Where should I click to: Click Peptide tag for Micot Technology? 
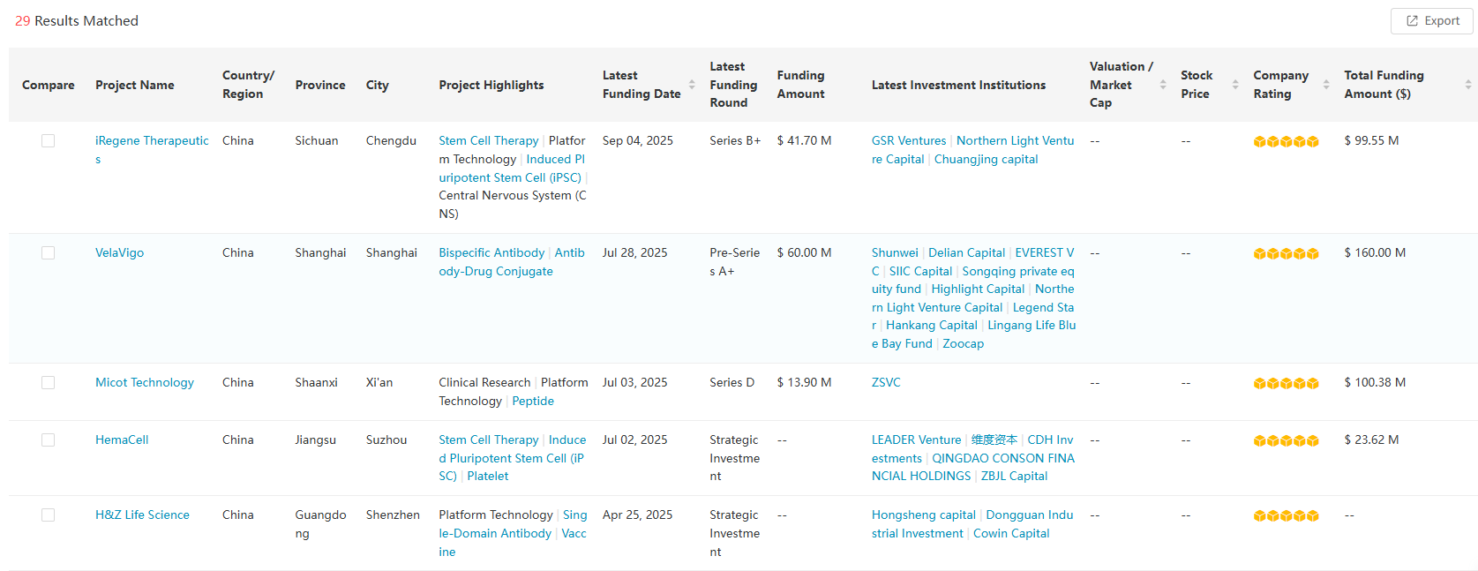pyautogui.click(x=533, y=401)
